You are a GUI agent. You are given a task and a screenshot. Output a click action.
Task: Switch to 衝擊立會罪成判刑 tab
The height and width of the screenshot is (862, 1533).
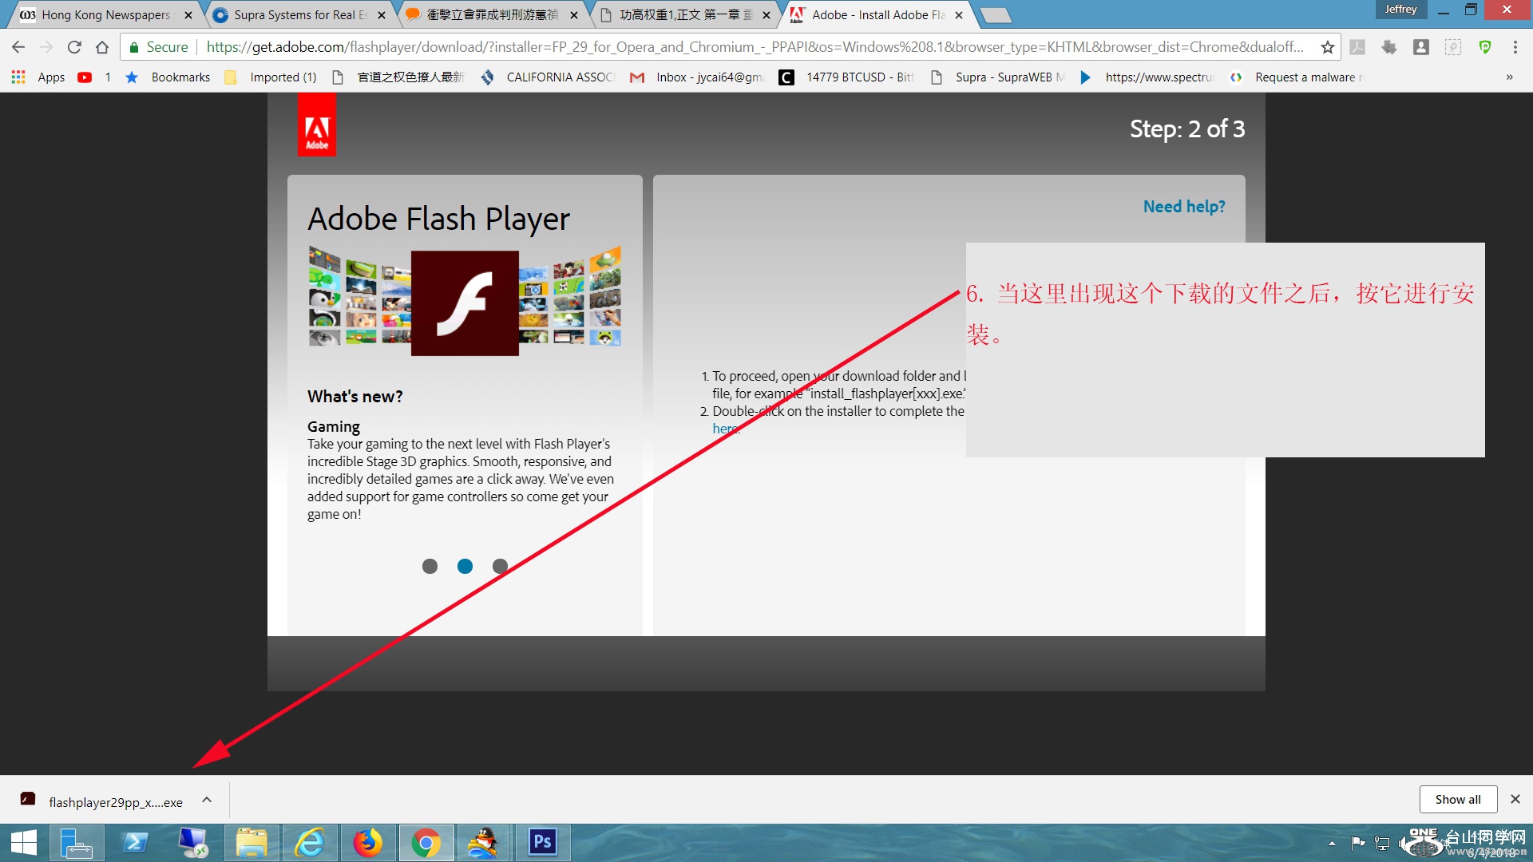pyautogui.click(x=492, y=14)
